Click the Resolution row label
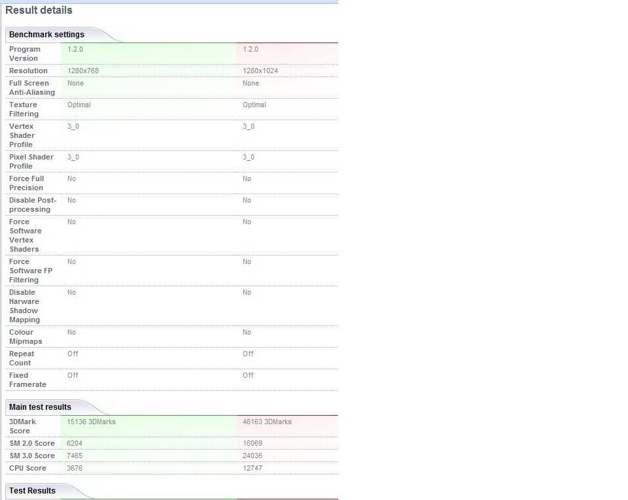This screenshot has width=628, height=500. [x=28, y=71]
